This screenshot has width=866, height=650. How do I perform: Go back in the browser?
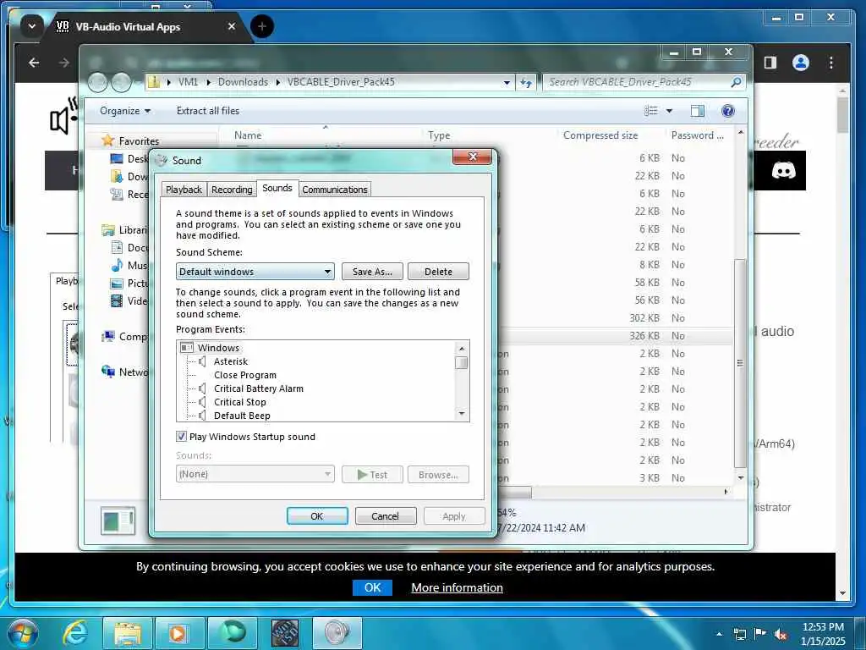click(34, 63)
